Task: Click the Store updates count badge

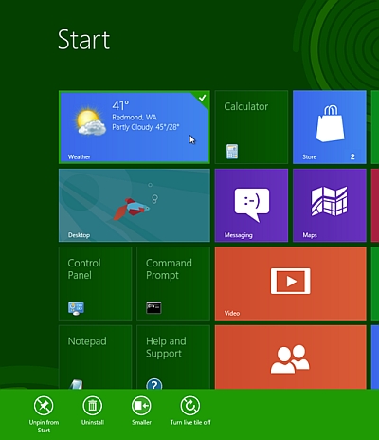Action: pyautogui.click(x=352, y=156)
